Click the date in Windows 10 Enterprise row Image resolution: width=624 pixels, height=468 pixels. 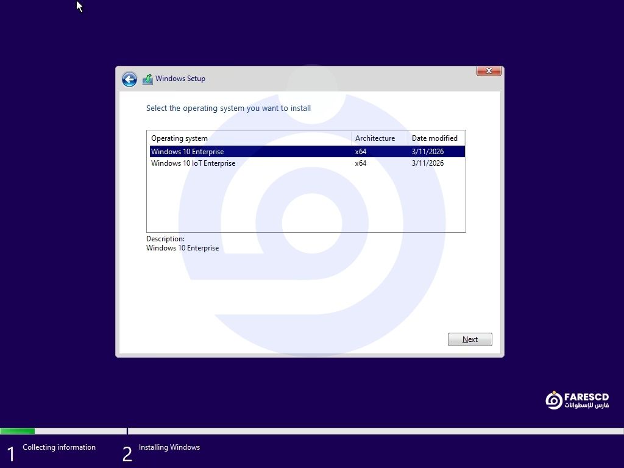point(428,152)
